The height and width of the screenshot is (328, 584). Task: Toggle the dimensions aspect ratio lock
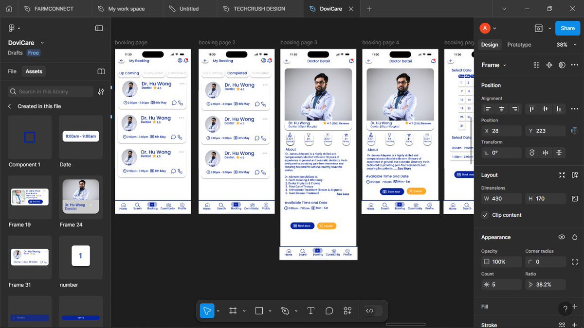pos(575,198)
